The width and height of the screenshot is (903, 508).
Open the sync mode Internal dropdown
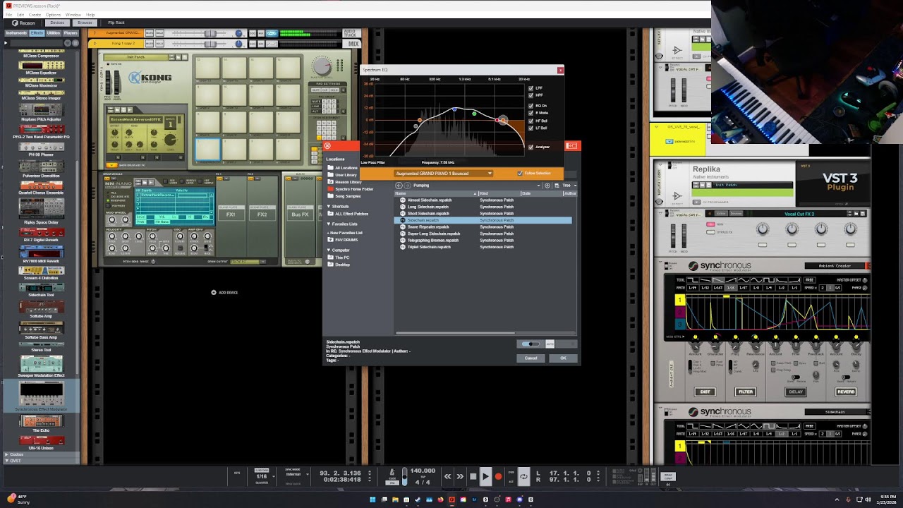click(293, 474)
